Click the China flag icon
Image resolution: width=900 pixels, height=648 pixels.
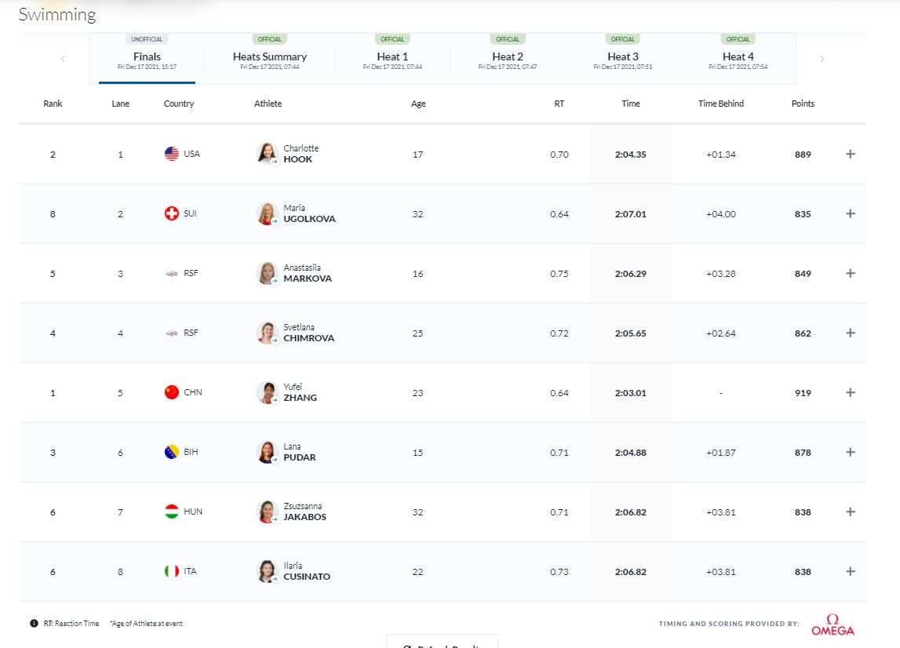point(172,392)
